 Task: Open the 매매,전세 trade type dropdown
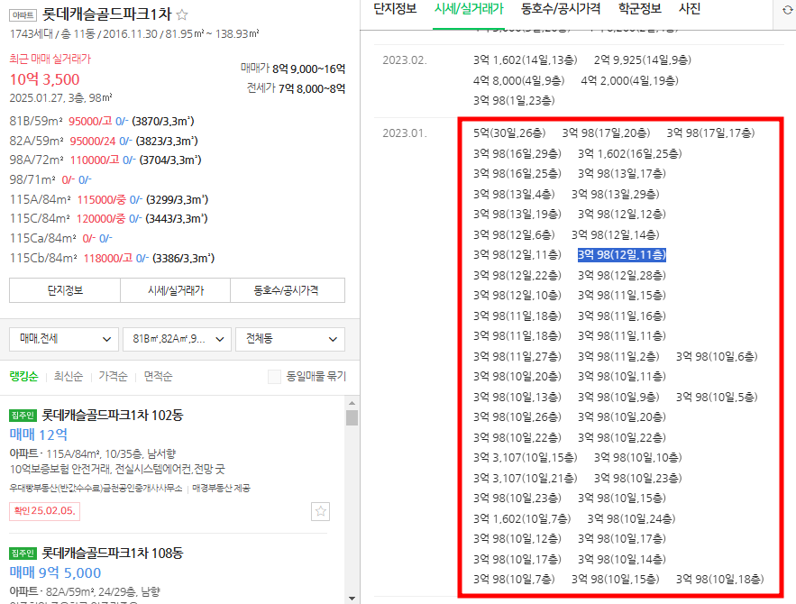click(64, 339)
